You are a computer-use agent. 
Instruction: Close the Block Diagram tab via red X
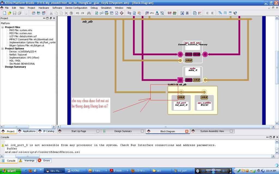[x=187, y=131]
